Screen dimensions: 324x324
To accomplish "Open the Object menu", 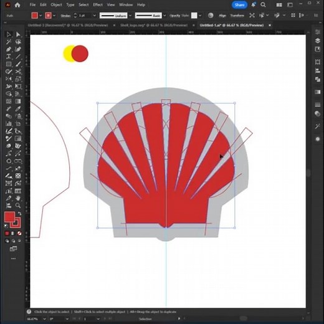I will coord(56,5).
